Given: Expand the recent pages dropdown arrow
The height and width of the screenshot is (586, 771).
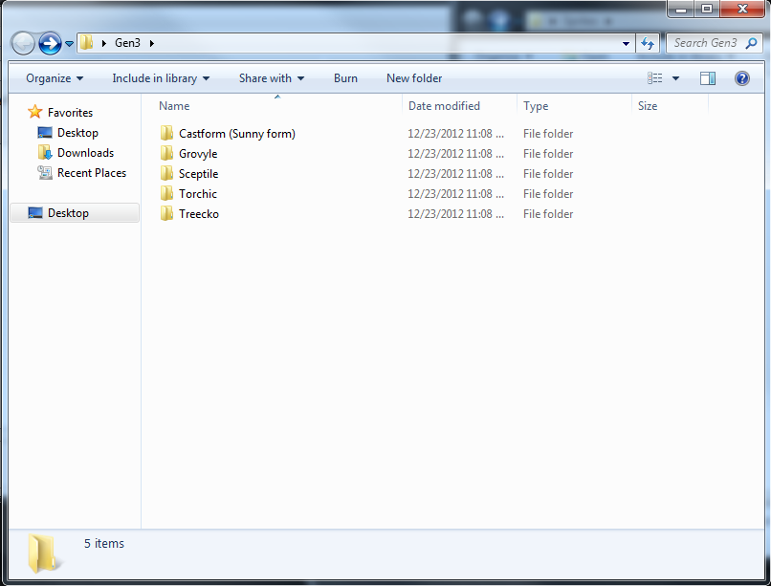Looking at the screenshot, I should coord(70,44).
